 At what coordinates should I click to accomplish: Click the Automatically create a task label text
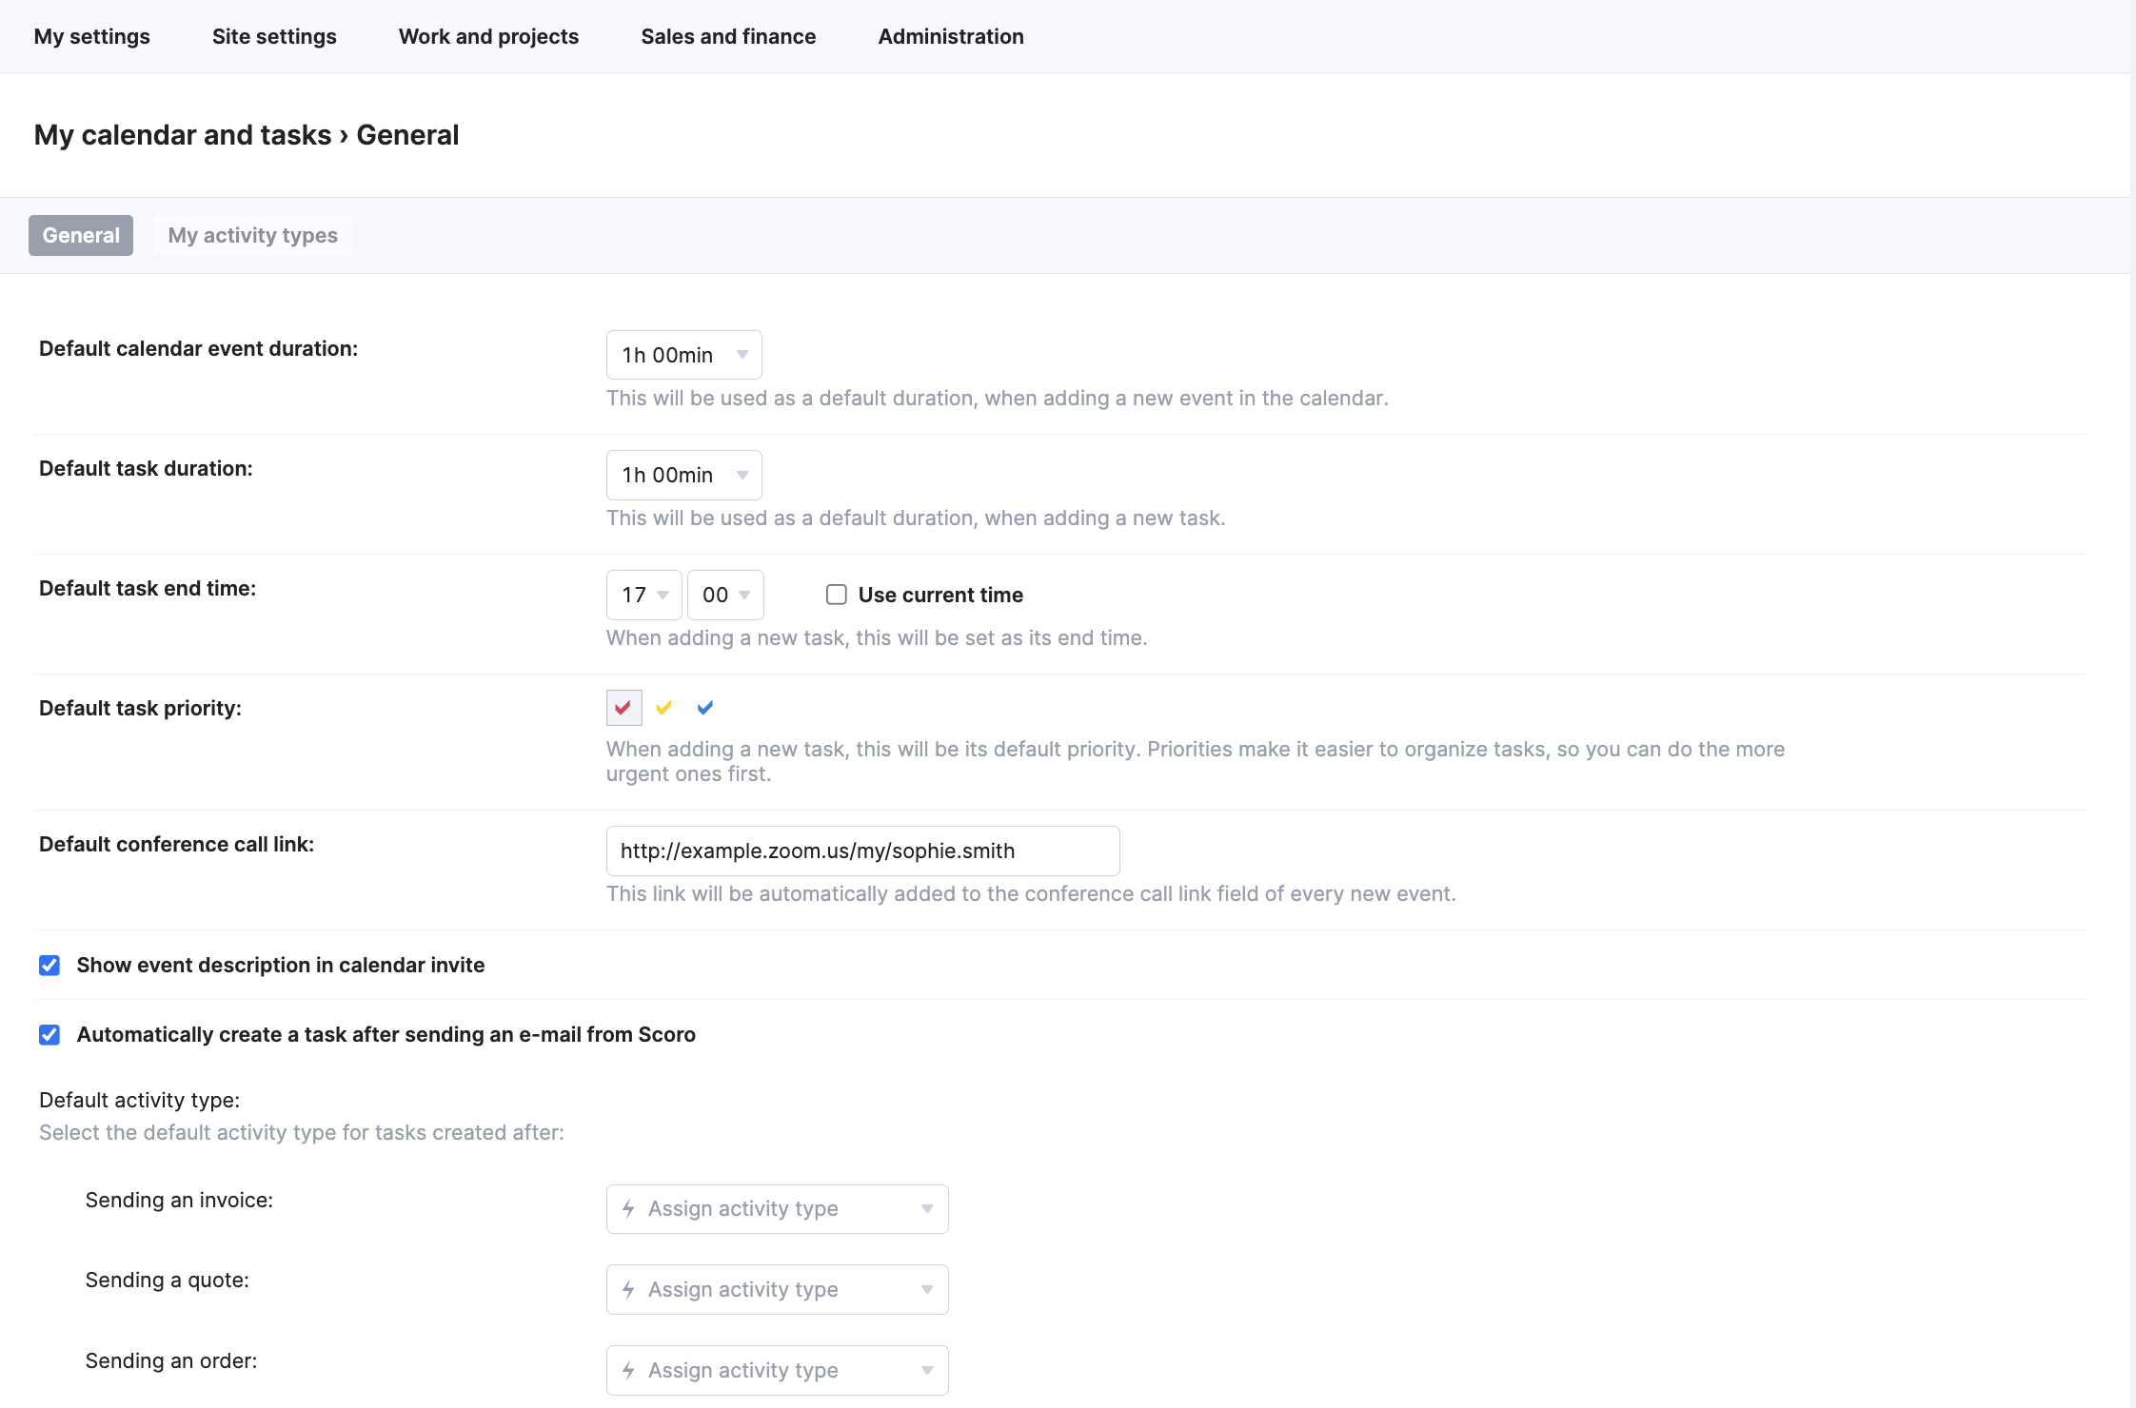pyautogui.click(x=386, y=1034)
